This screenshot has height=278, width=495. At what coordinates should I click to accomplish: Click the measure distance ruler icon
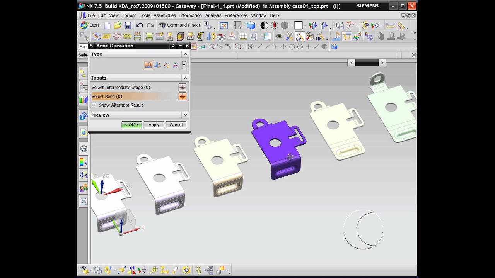[x=390, y=25]
